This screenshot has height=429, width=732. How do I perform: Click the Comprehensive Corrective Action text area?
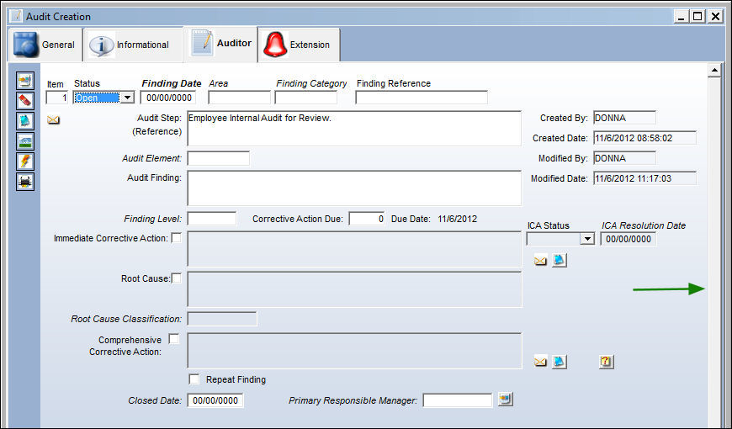354,351
